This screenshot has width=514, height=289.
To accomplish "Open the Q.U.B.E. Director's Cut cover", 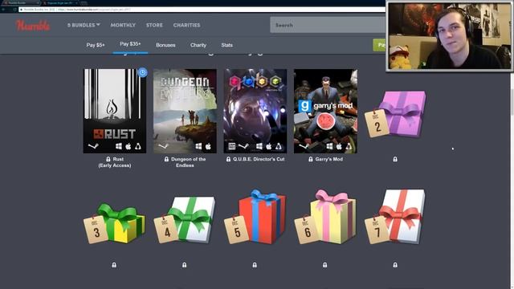I will pos(255,111).
